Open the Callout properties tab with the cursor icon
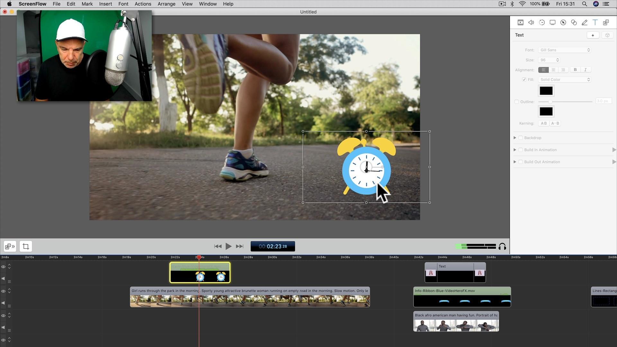Screen dimensions: 617x347 click(563, 22)
